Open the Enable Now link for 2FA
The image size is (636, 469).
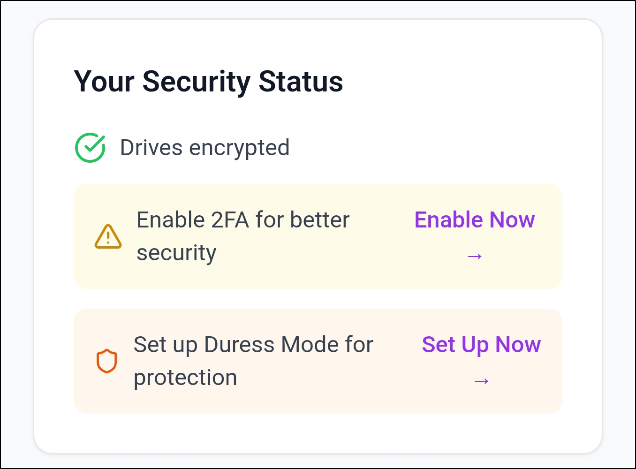click(474, 220)
